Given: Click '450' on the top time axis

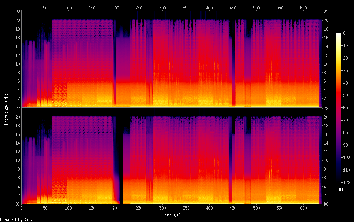Looking at the screenshot, I should coord(233,7).
